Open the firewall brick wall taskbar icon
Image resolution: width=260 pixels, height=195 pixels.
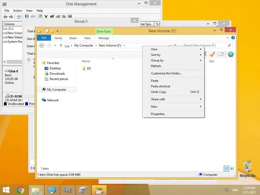pos(67,190)
